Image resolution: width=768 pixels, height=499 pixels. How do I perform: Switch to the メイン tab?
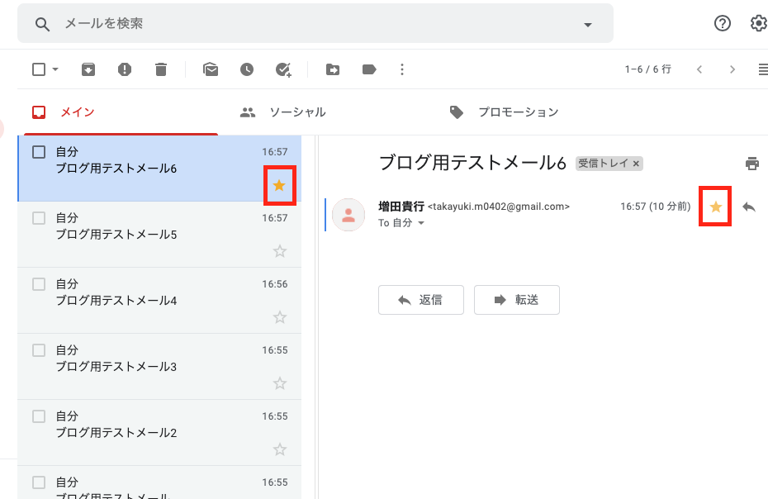(121, 112)
